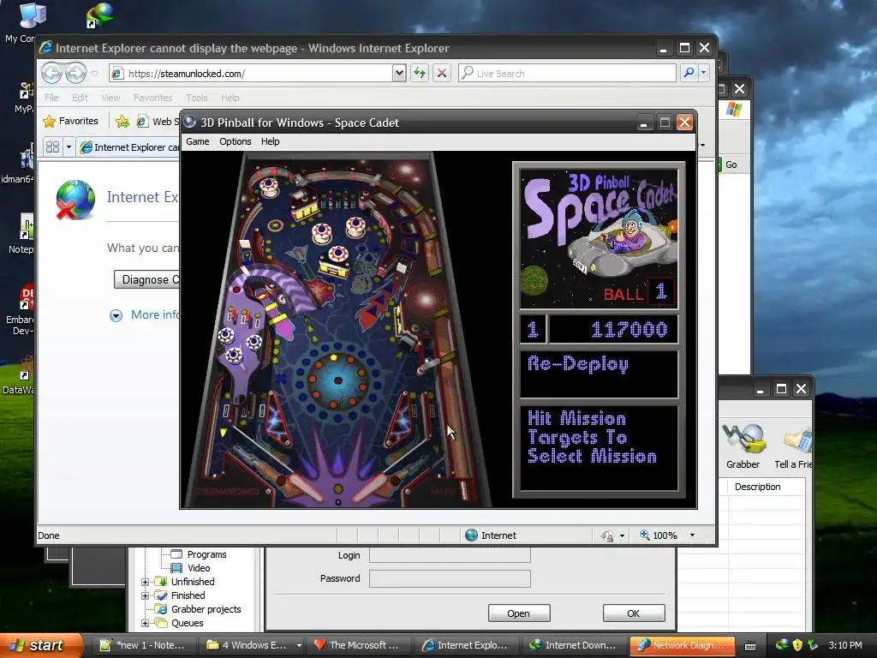Click the 3D Pinball title bar ball icon

point(189,122)
